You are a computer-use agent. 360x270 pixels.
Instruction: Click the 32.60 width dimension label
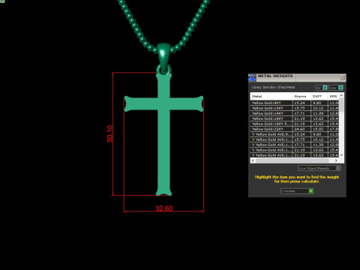pyautogui.click(x=164, y=208)
